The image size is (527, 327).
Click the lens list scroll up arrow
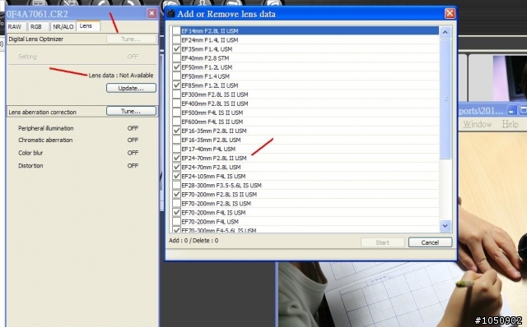445,32
